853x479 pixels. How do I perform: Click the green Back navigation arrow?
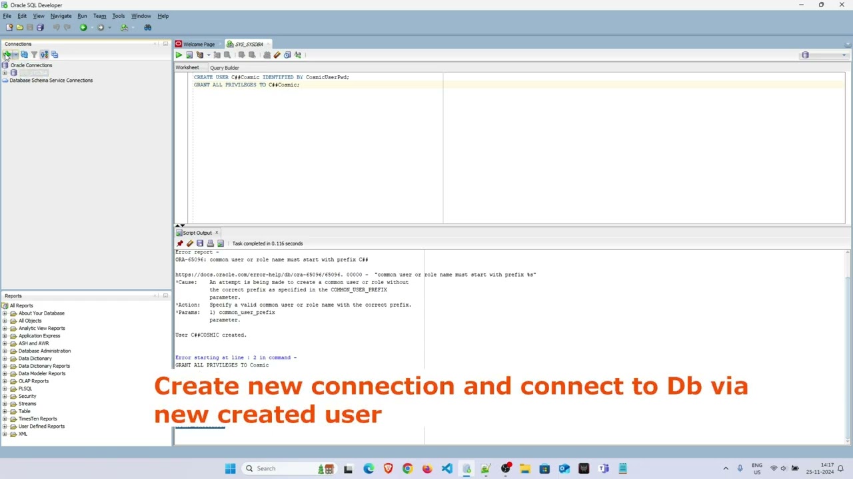(83, 27)
